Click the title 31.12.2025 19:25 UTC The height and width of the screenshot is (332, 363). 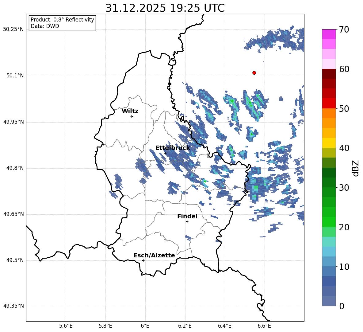coord(165,8)
